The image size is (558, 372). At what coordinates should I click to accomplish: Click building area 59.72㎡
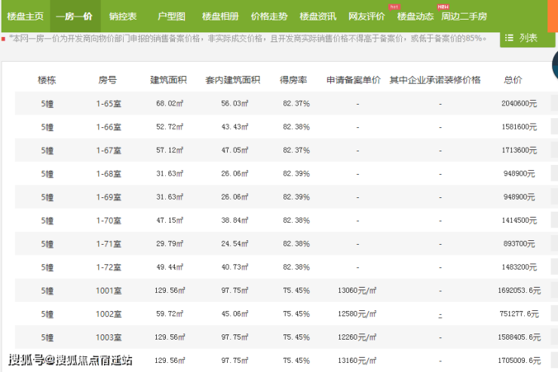[x=170, y=314]
